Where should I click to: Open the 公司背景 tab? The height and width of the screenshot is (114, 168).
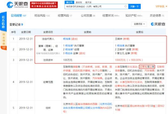(x=18, y=15)
